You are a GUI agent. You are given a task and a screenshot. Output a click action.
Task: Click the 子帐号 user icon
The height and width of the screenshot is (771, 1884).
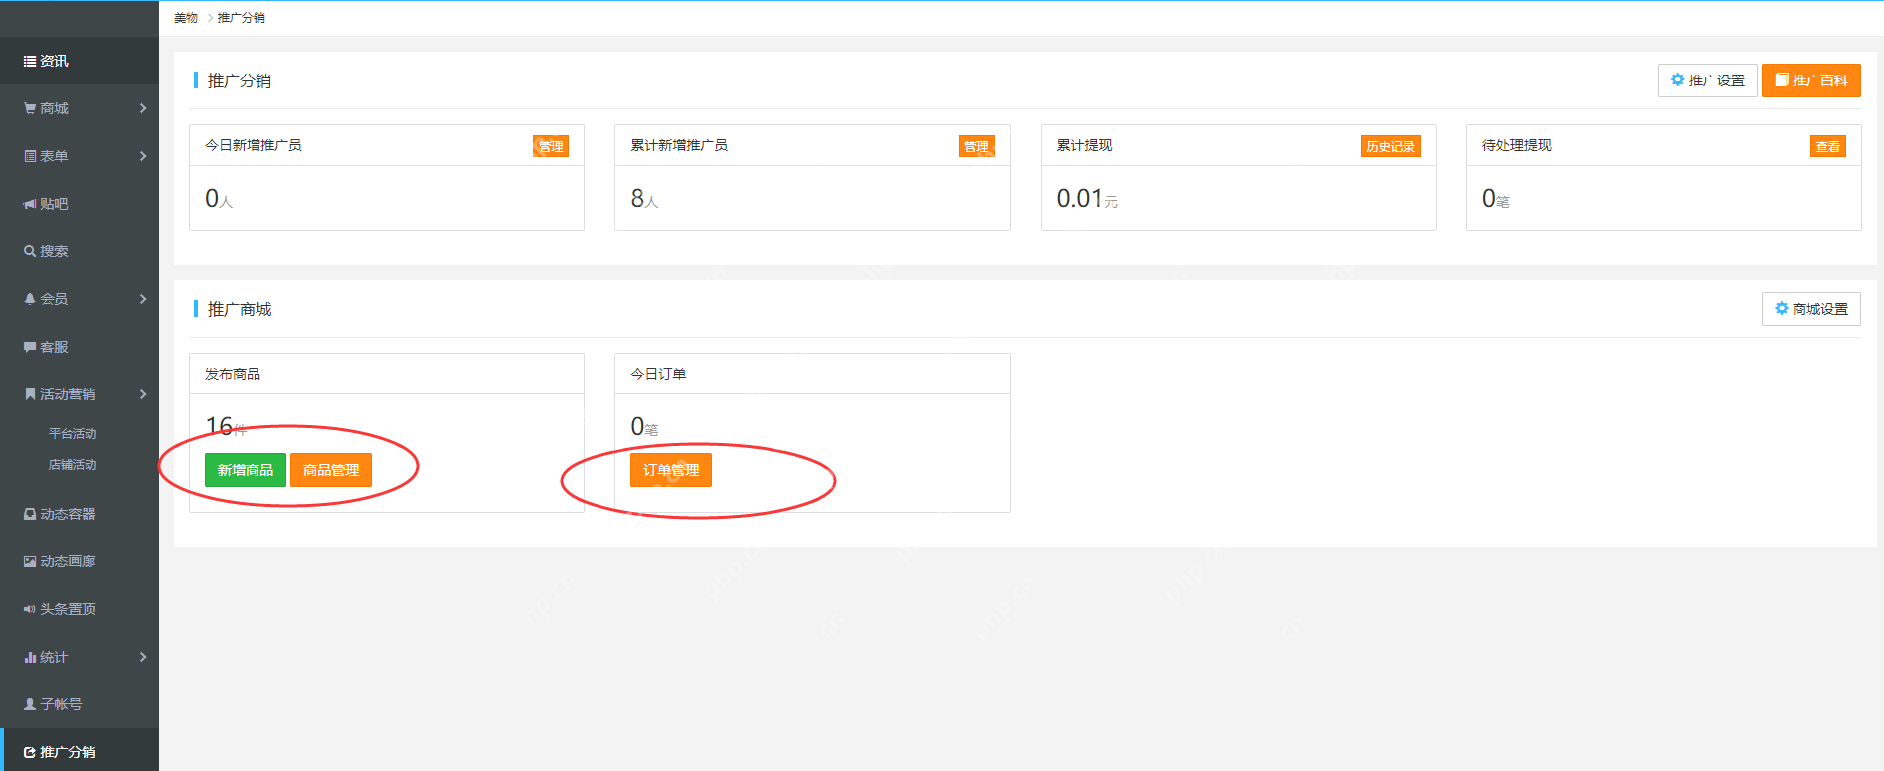pos(30,704)
